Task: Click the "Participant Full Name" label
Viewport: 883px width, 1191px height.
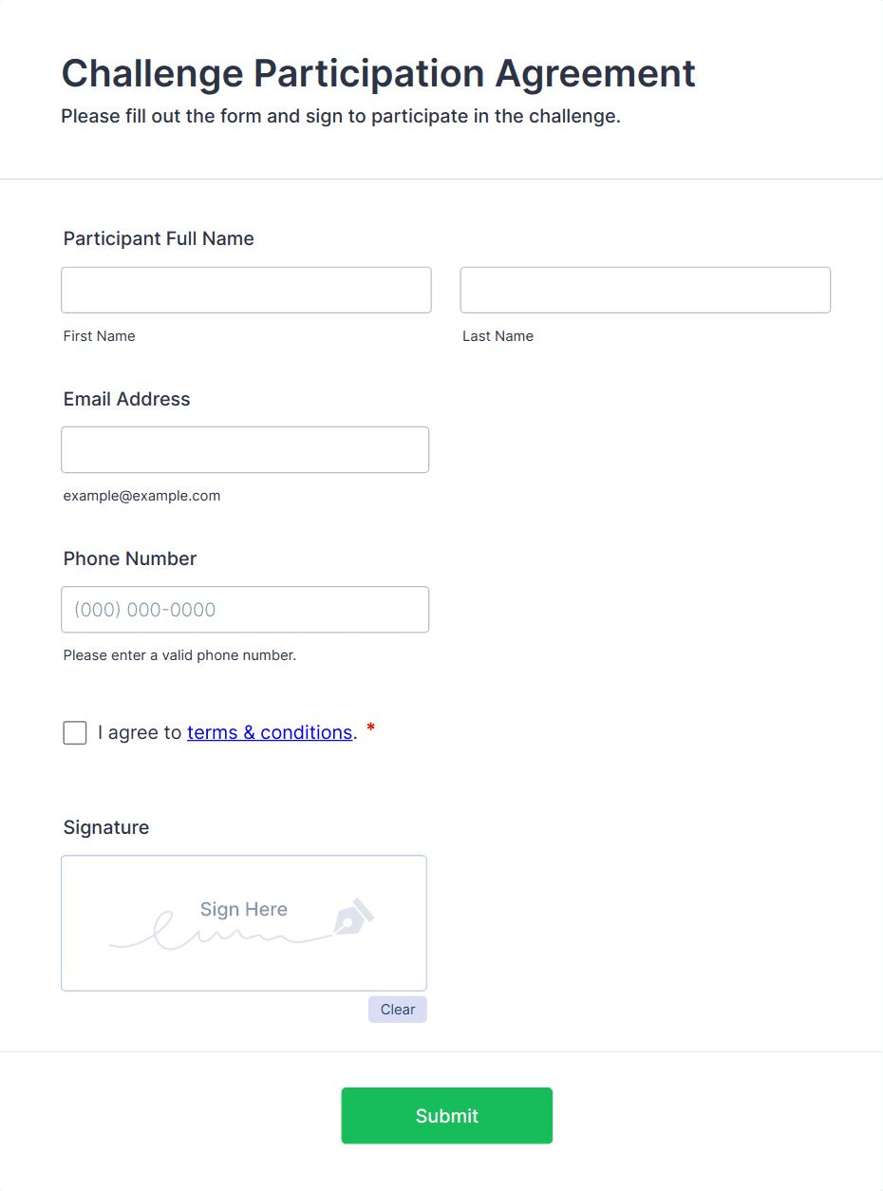Action: pos(159,238)
